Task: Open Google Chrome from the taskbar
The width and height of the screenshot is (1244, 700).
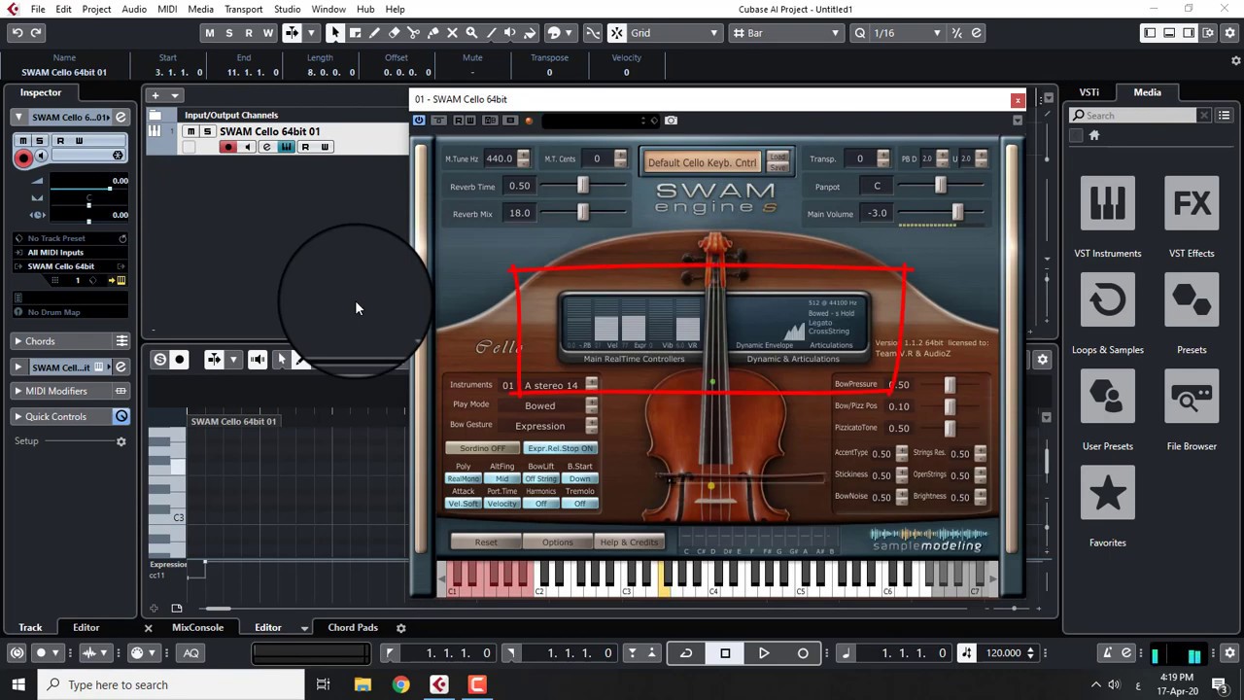Action: pyautogui.click(x=400, y=684)
